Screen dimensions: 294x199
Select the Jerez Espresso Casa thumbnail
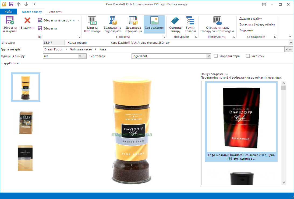point(26,123)
